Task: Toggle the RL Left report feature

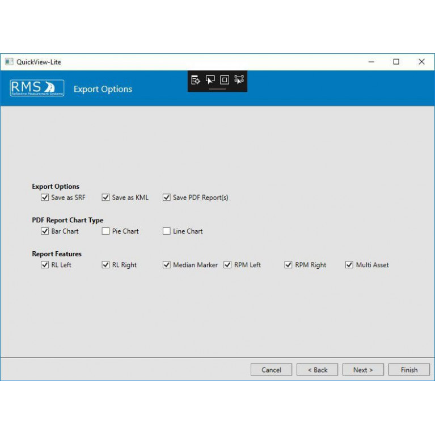Action: click(x=45, y=265)
